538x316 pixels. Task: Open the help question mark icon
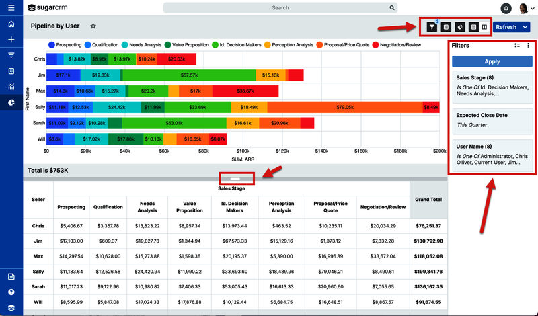pos(11,292)
